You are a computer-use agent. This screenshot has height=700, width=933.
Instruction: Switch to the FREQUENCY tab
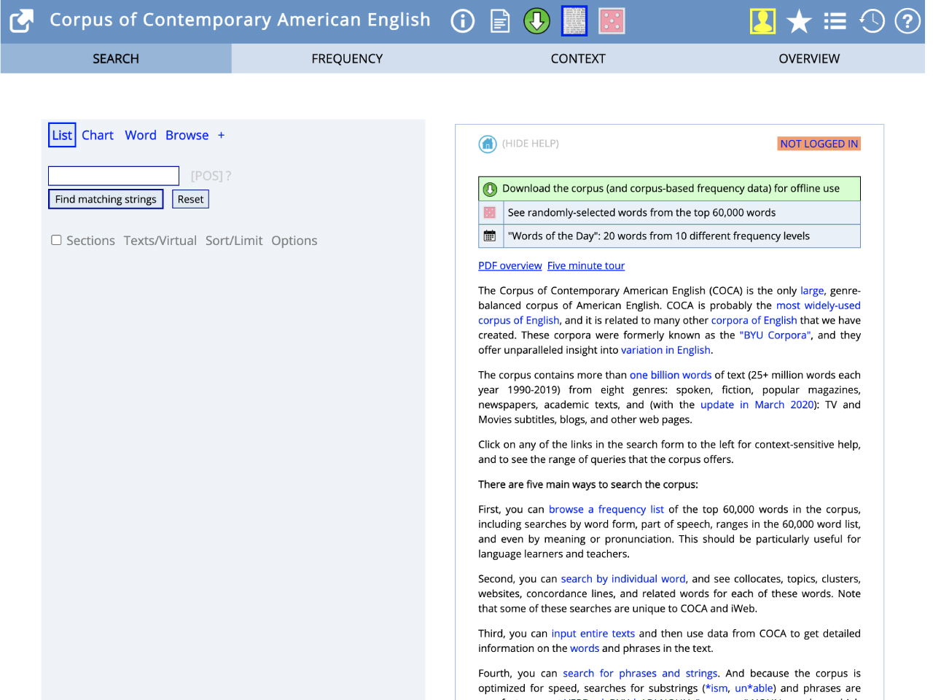[347, 58]
